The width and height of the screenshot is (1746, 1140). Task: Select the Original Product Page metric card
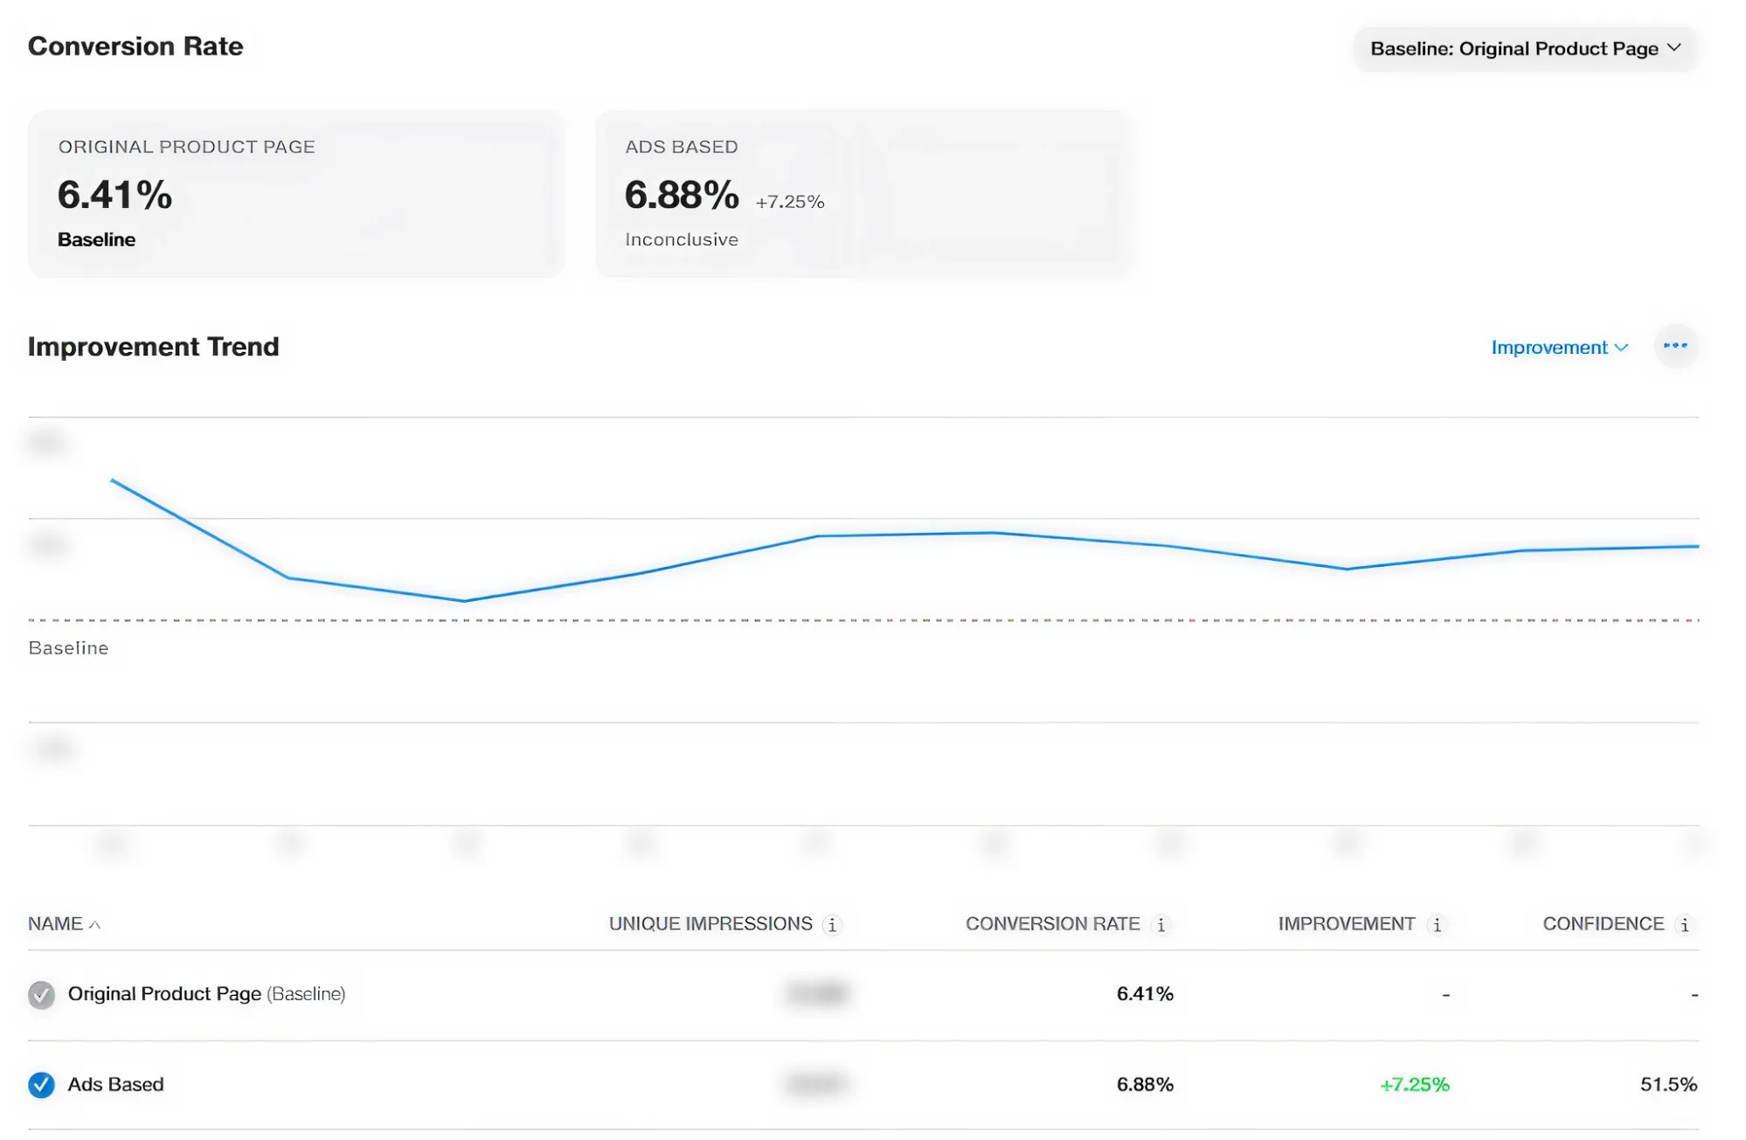pyautogui.click(x=297, y=194)
